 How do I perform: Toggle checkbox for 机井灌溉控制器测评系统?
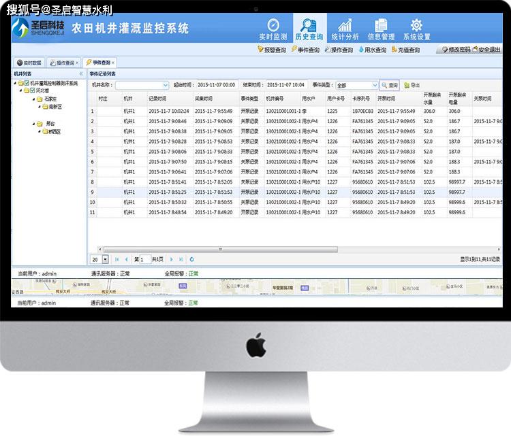tap(27, 83)
